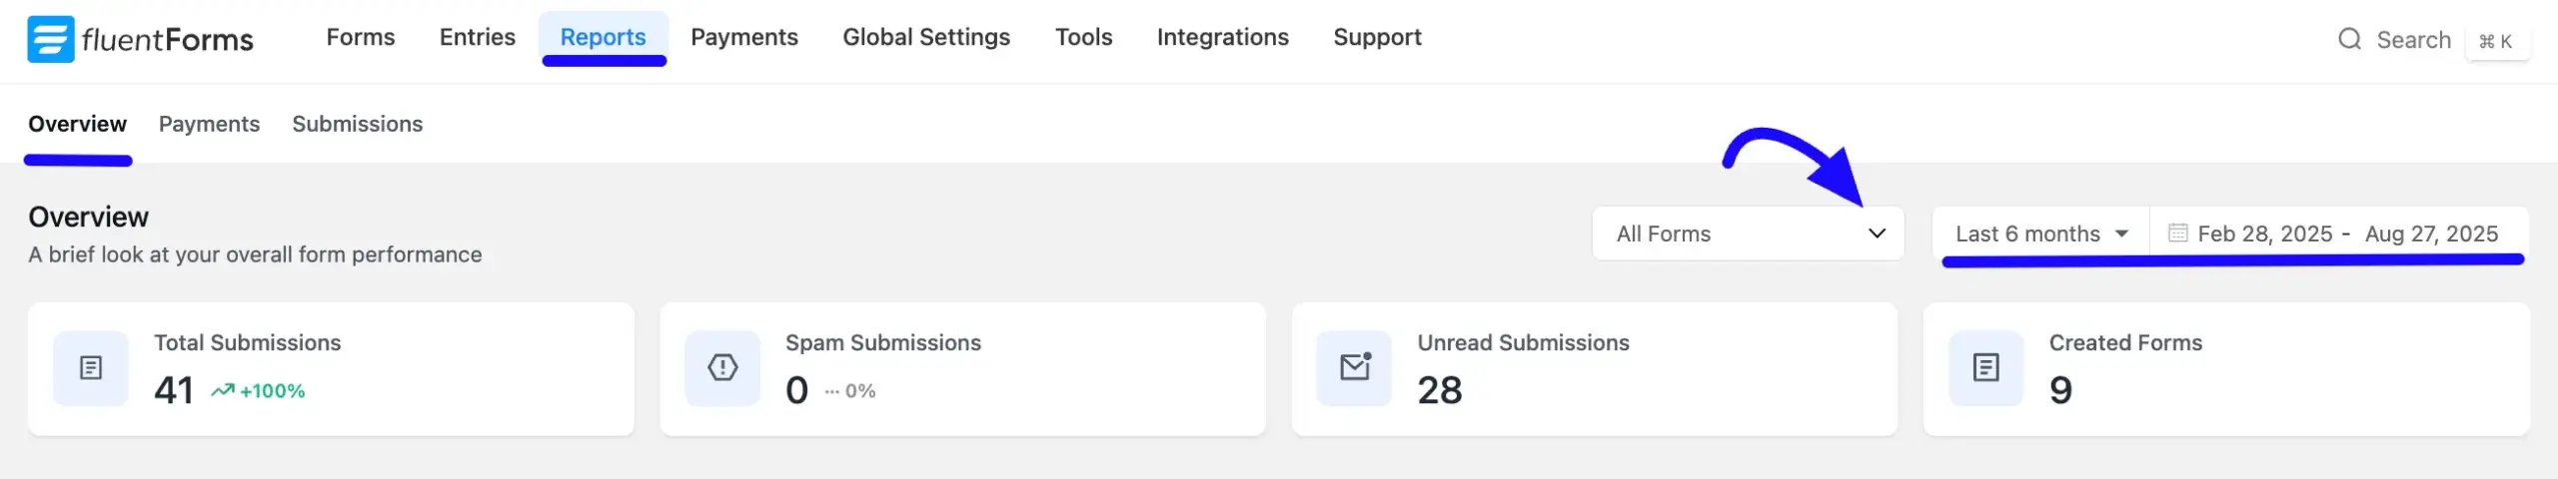Open the Support link in the top navigation
This screenshot has height=479, width=2558.
pyautogui.click(x=1377, y=37)
